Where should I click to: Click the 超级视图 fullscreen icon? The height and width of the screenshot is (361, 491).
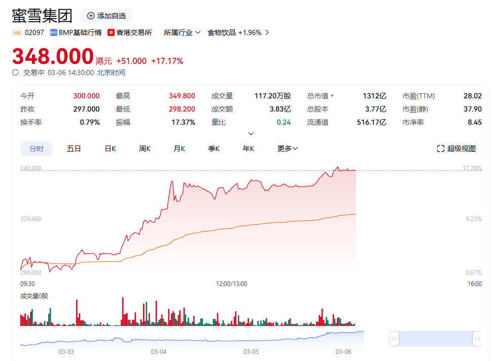[x=441, y=149]
